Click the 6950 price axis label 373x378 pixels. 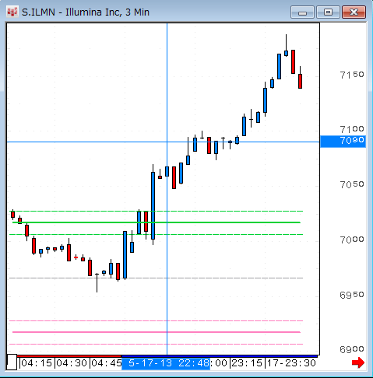352,295
